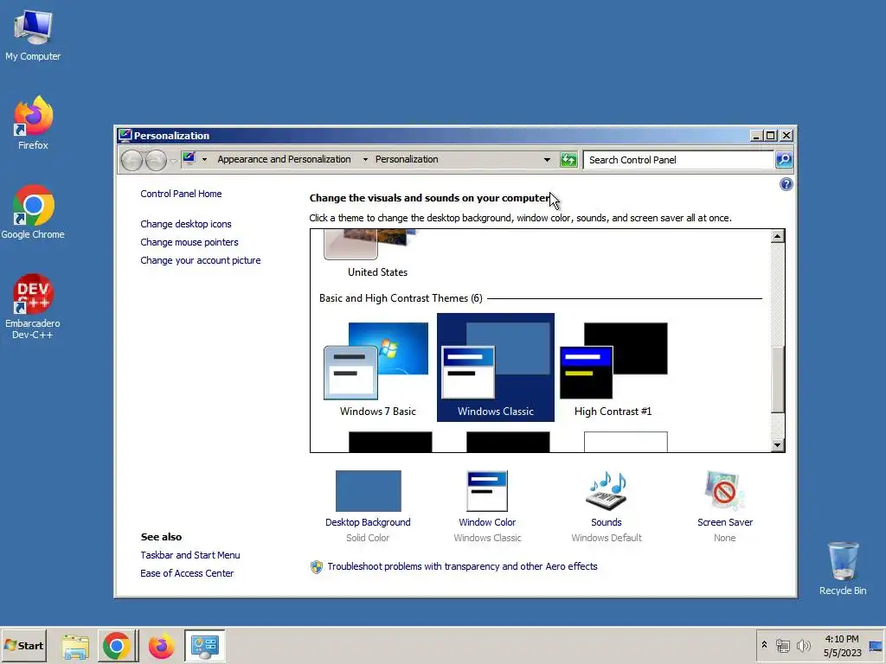This screenshot has height=664, width=886.
Task: Click the network icon in system tray
Action: coord(782,645)
